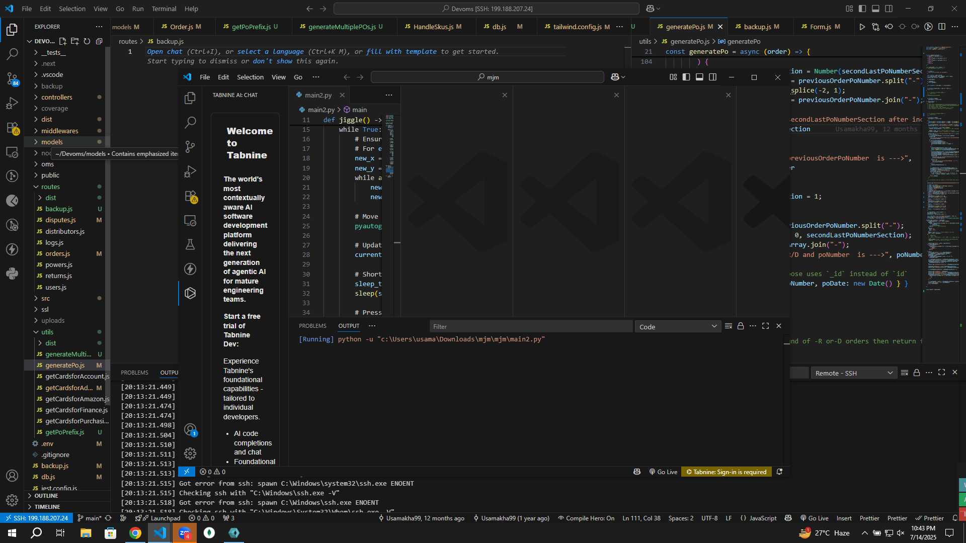Toggle secondary sidebar in main window title bar
The height and width of the screenshot is (543, 966).
click(x=889, y=9)
